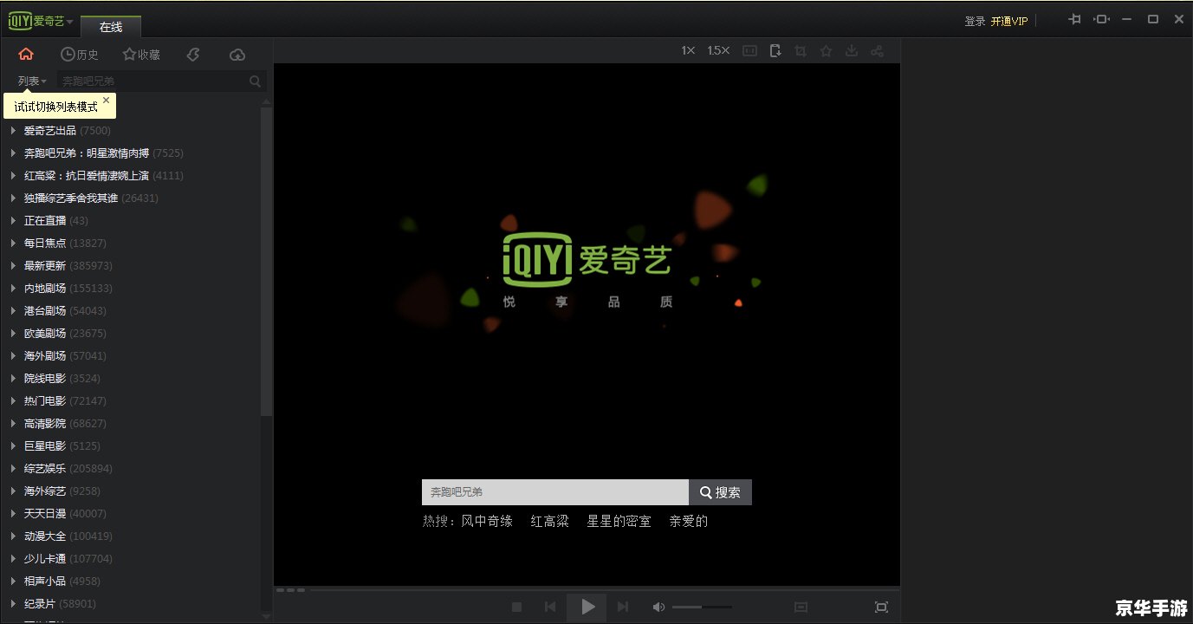
Task: Open the 爱奇艺 logo menu dropdown
Action: click(41, 22)
